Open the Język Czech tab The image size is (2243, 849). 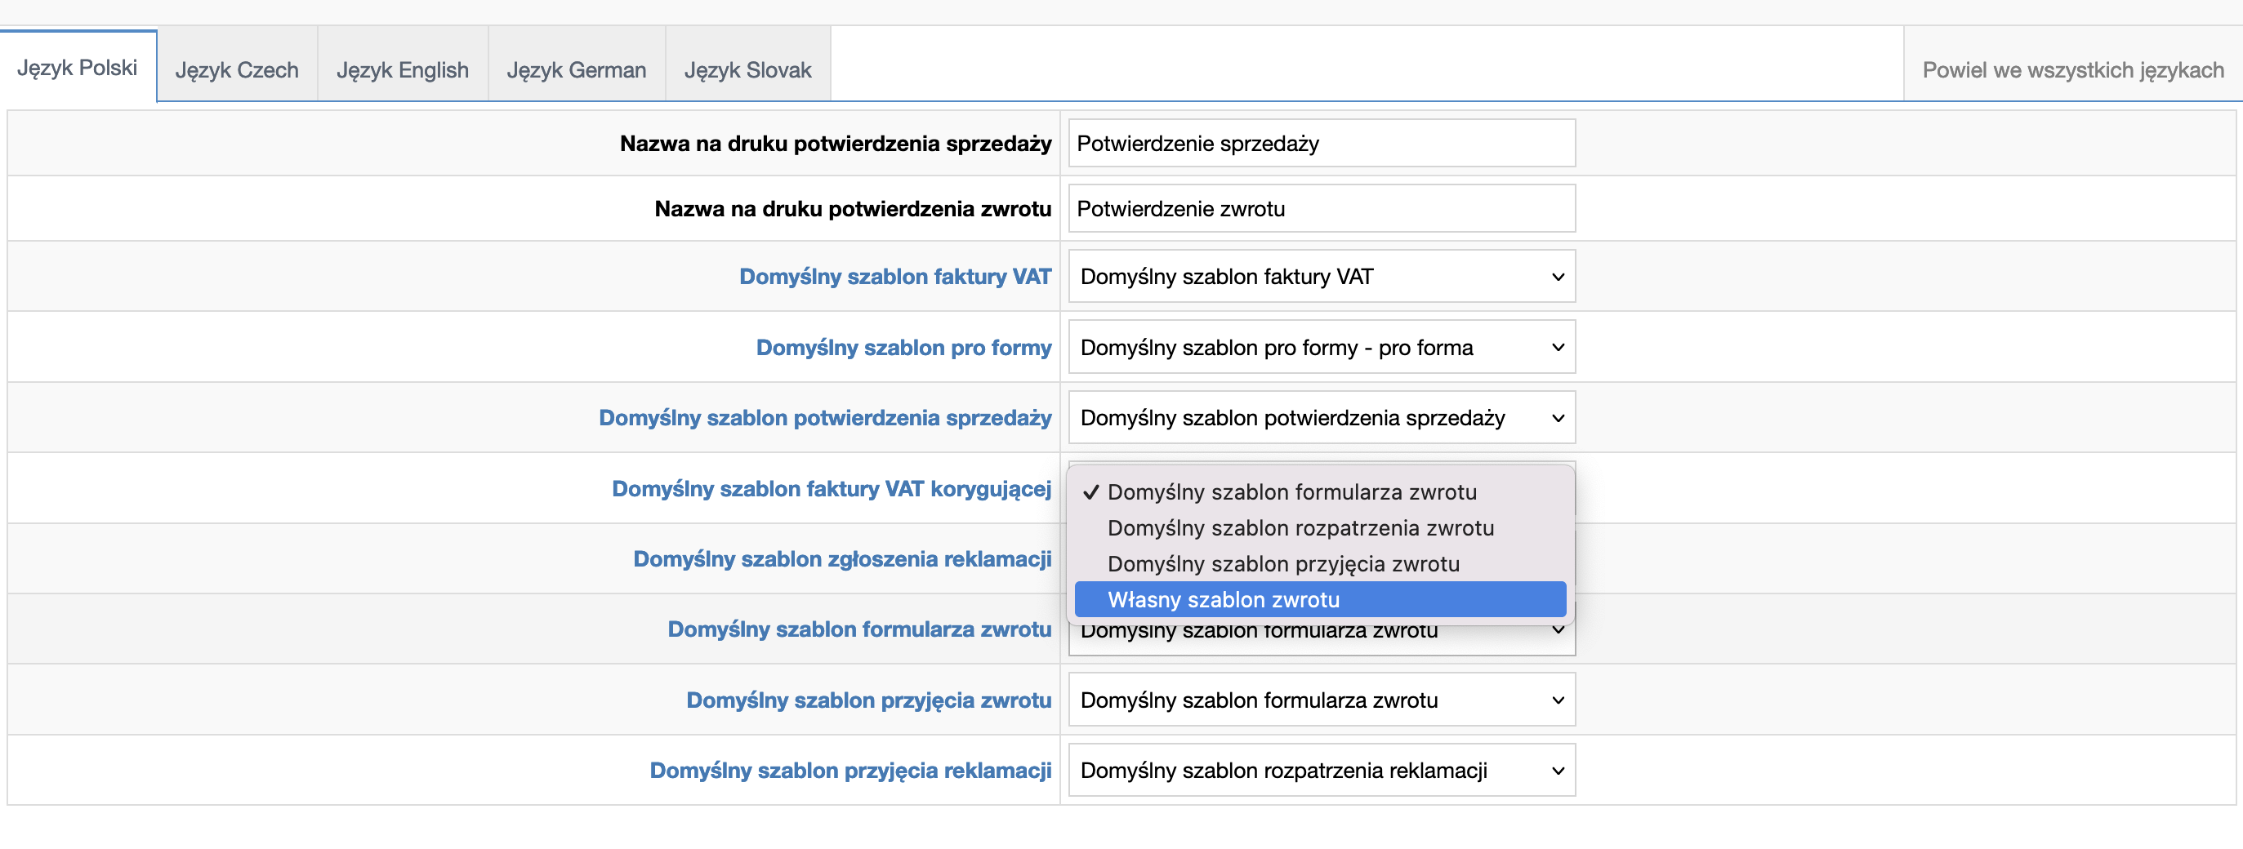(237, 69)
